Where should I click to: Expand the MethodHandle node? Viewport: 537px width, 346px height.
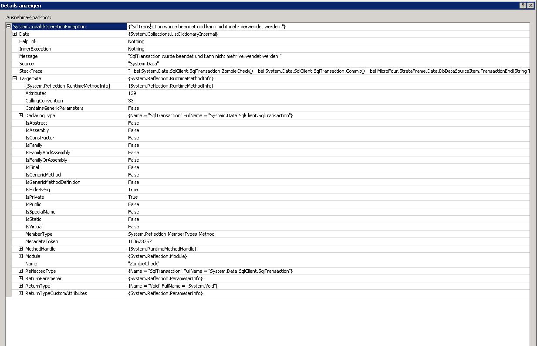pyautogui.click(x=20, y=249)
